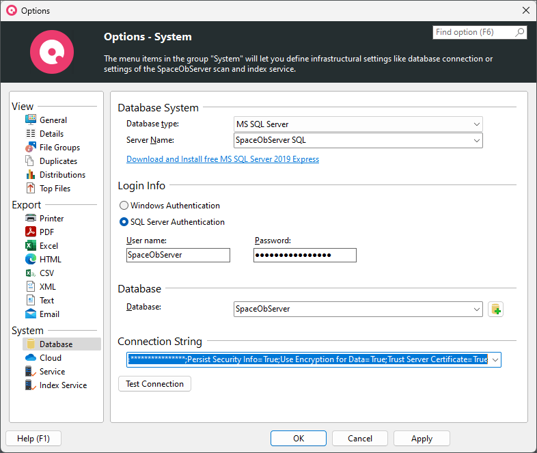Go to the Top Files section
537x453 pixels.
tap(55, 189)
